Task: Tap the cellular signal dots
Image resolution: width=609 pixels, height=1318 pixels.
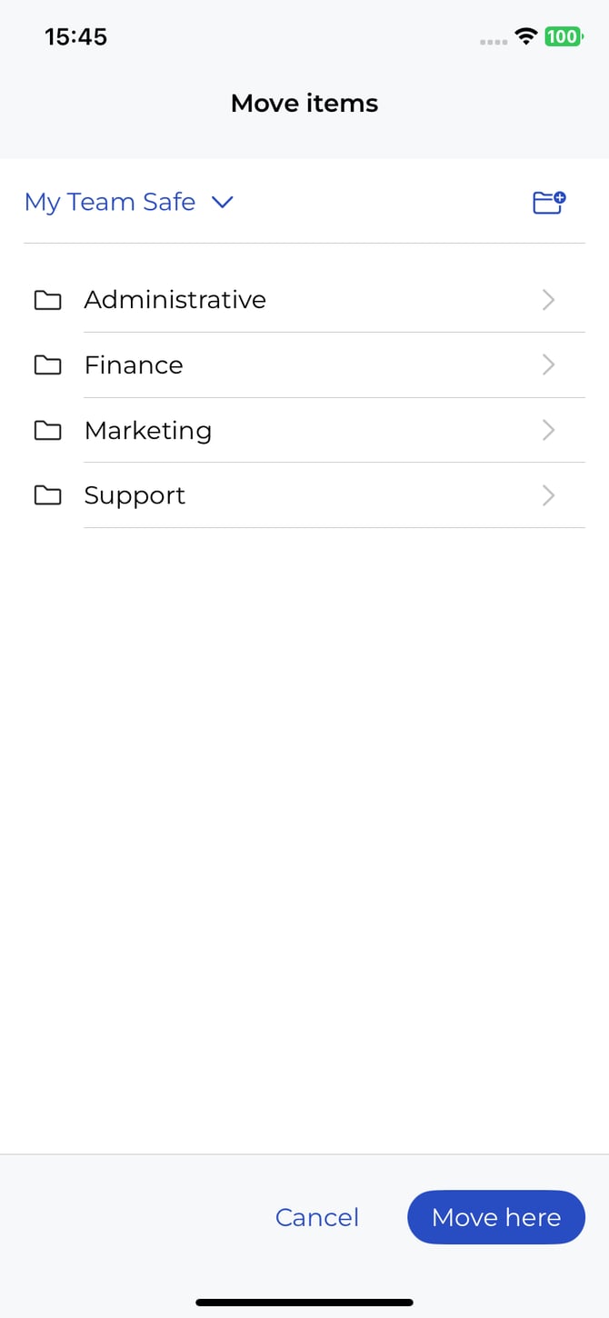Action: (494, 41)
